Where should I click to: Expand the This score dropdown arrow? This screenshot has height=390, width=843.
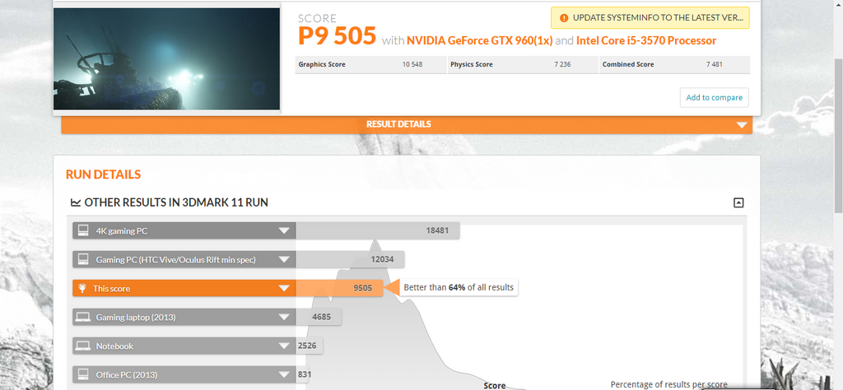tap(284, 289)
